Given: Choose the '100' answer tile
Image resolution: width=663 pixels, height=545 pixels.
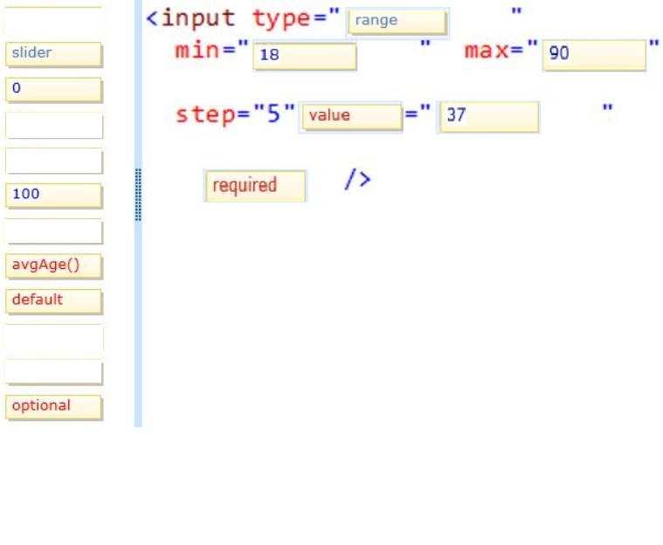Looking at the screenshot, I should 53,196.
